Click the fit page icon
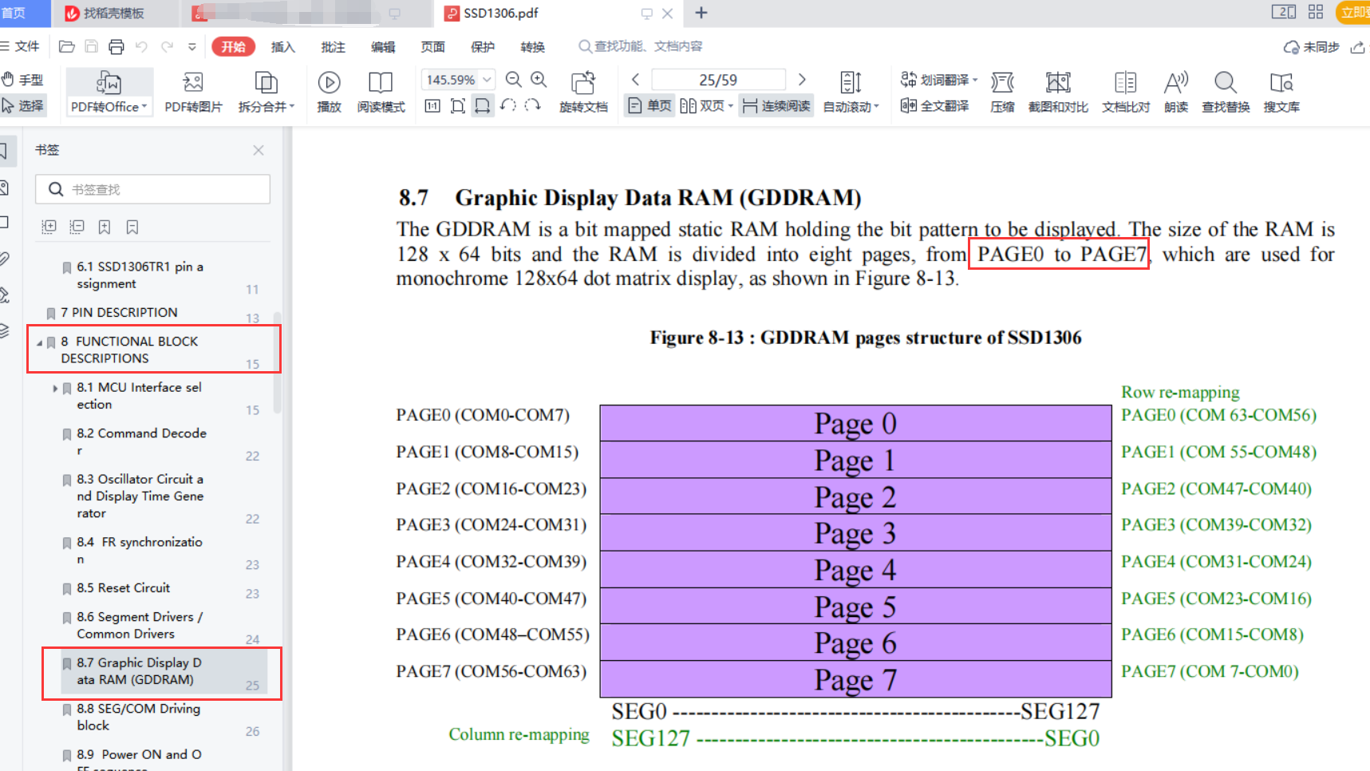The image size is (1370, 771). tap(457, 105)
